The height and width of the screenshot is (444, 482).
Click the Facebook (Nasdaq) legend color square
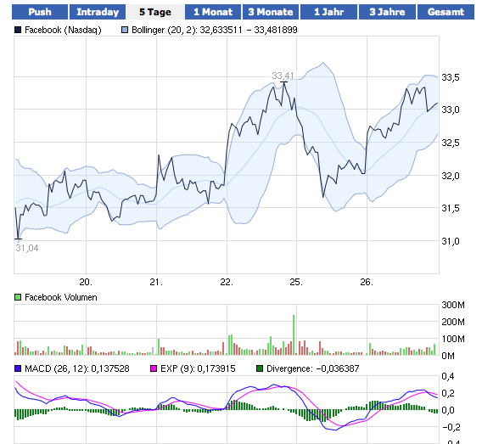click(18, 30)
